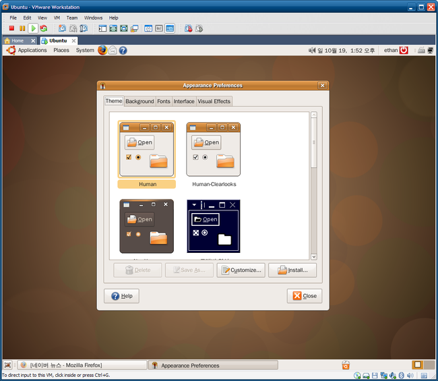Switch to the Fonts tab
Viewport: 438px width, 381px height.
point(164,101)
